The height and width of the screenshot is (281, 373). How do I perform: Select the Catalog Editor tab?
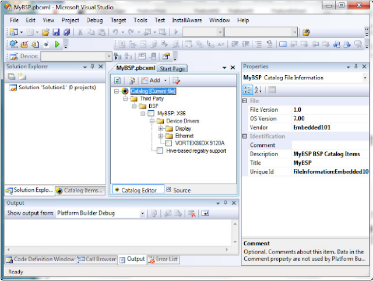point(138,190)
